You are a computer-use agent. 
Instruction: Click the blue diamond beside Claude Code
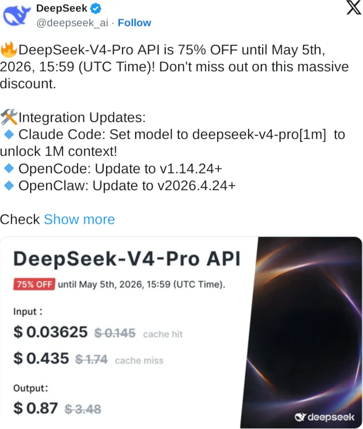[x=8, y=135]
